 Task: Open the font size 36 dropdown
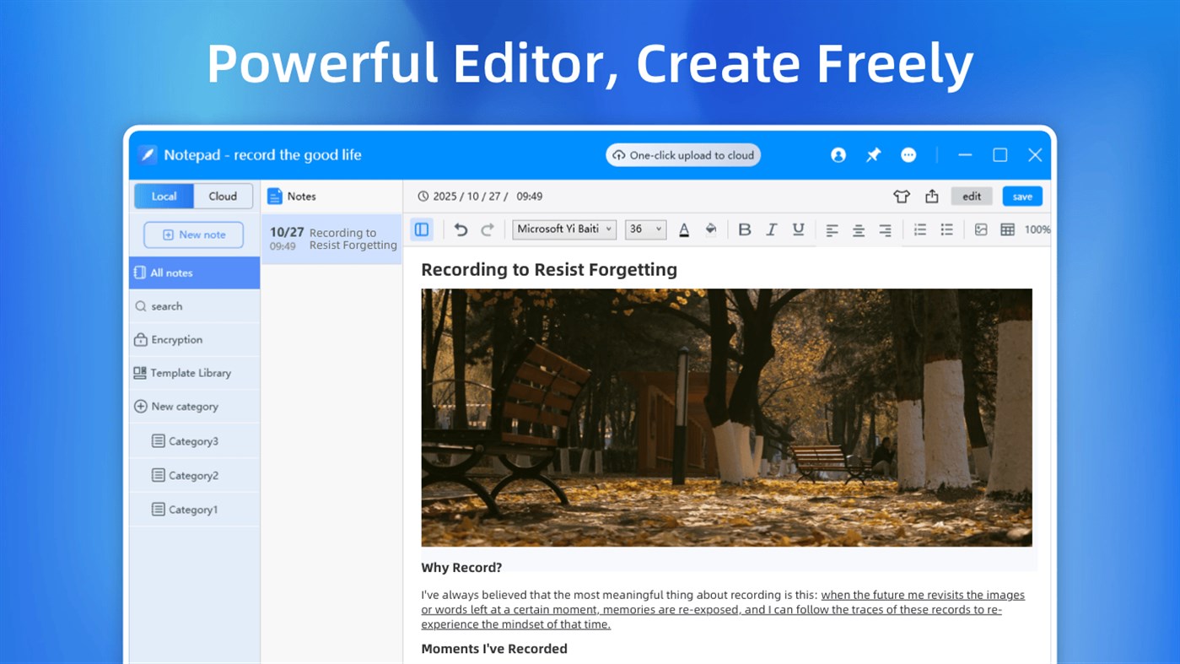645,229
